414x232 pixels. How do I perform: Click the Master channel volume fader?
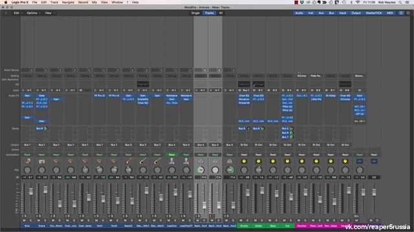point(374,192)
